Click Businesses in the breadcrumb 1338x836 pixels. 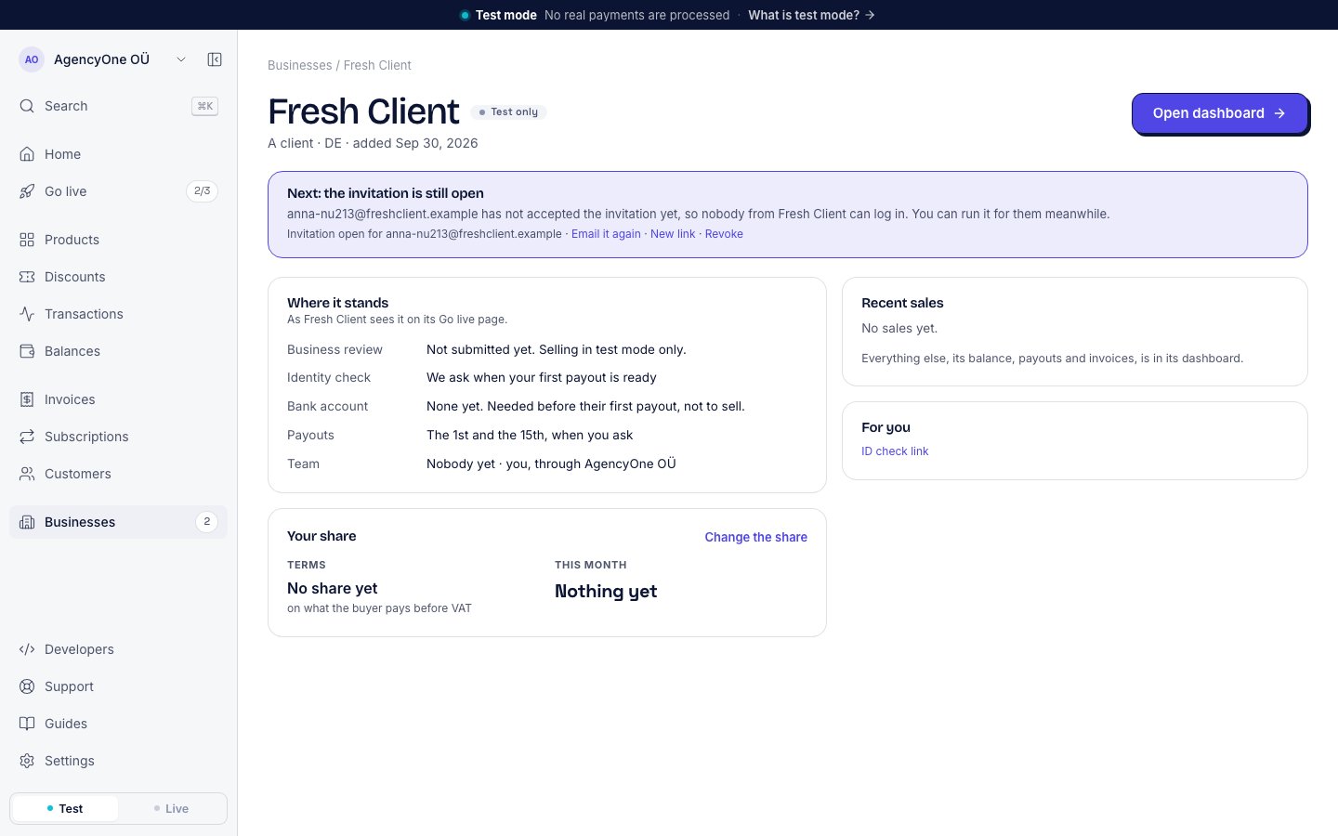click(x=299, y=65)
